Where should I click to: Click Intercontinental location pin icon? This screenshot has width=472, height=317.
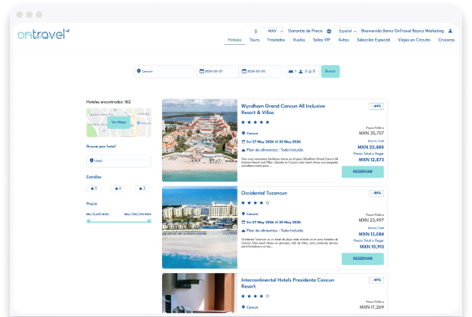click(x=243, y=307)
